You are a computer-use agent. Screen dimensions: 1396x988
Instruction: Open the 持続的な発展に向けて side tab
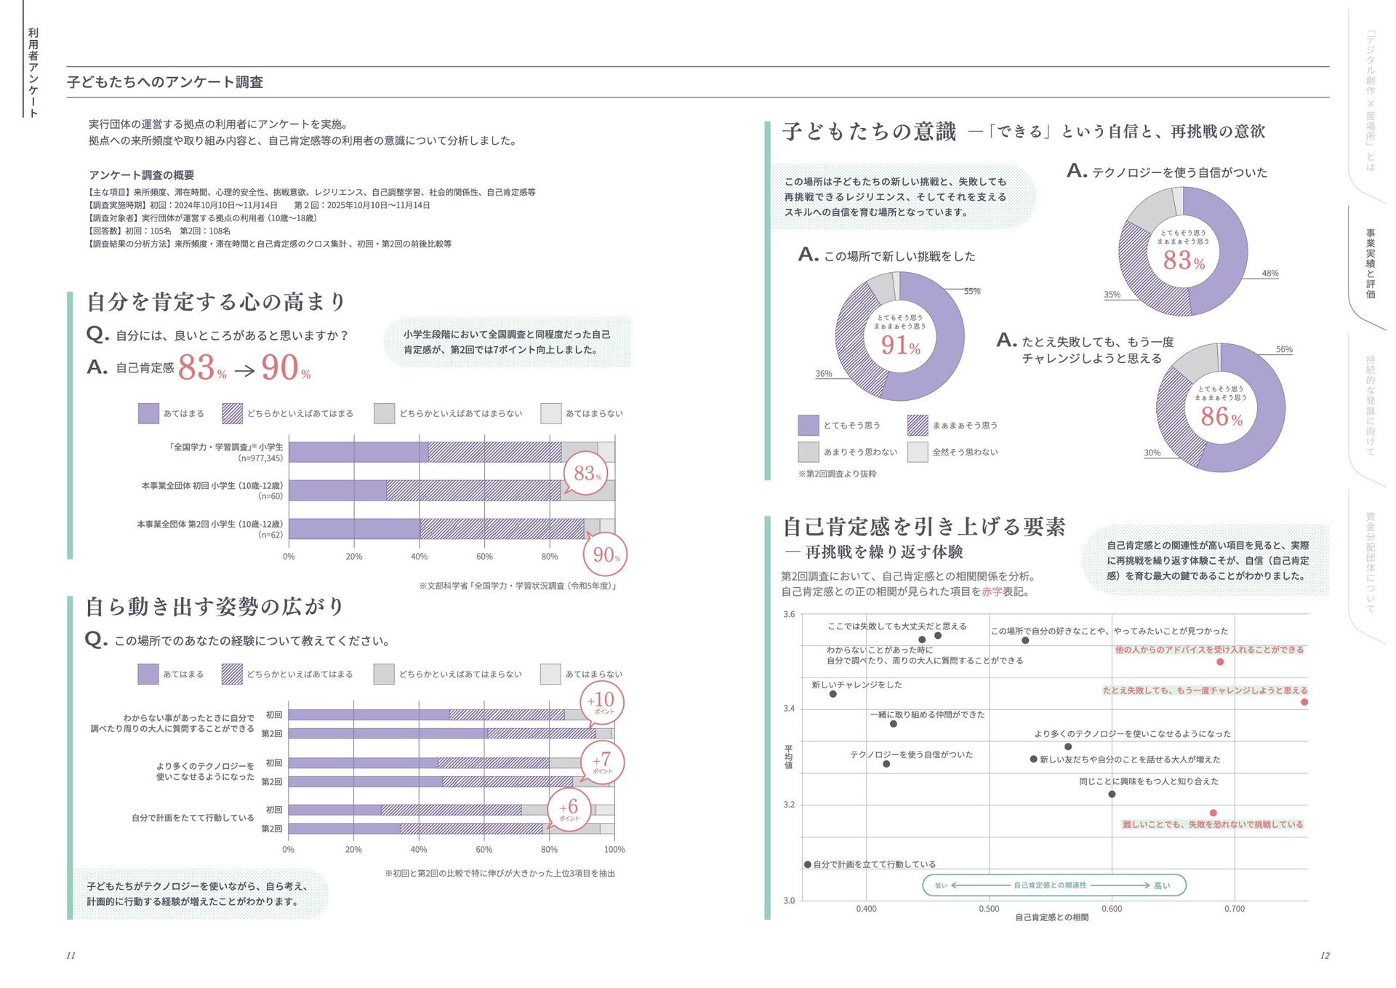tap(1370, 405)
